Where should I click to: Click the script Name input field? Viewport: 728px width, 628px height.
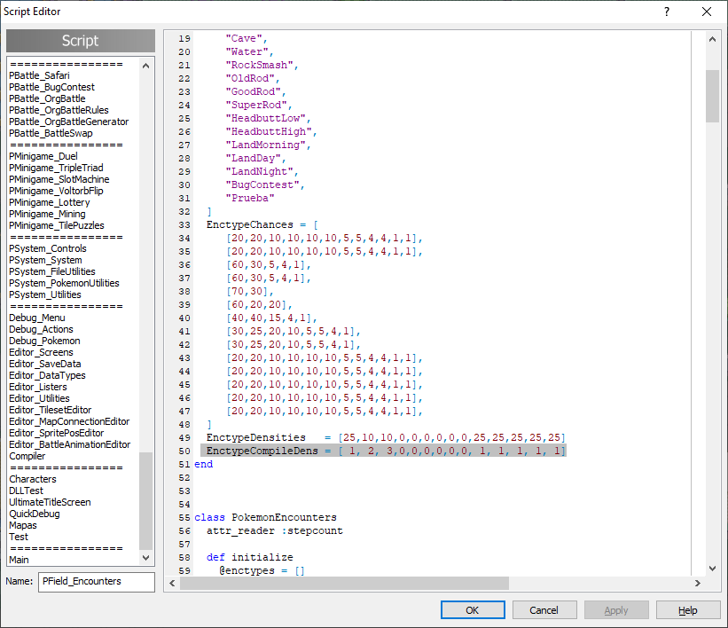pyautogui.click(x=96, y=582)
